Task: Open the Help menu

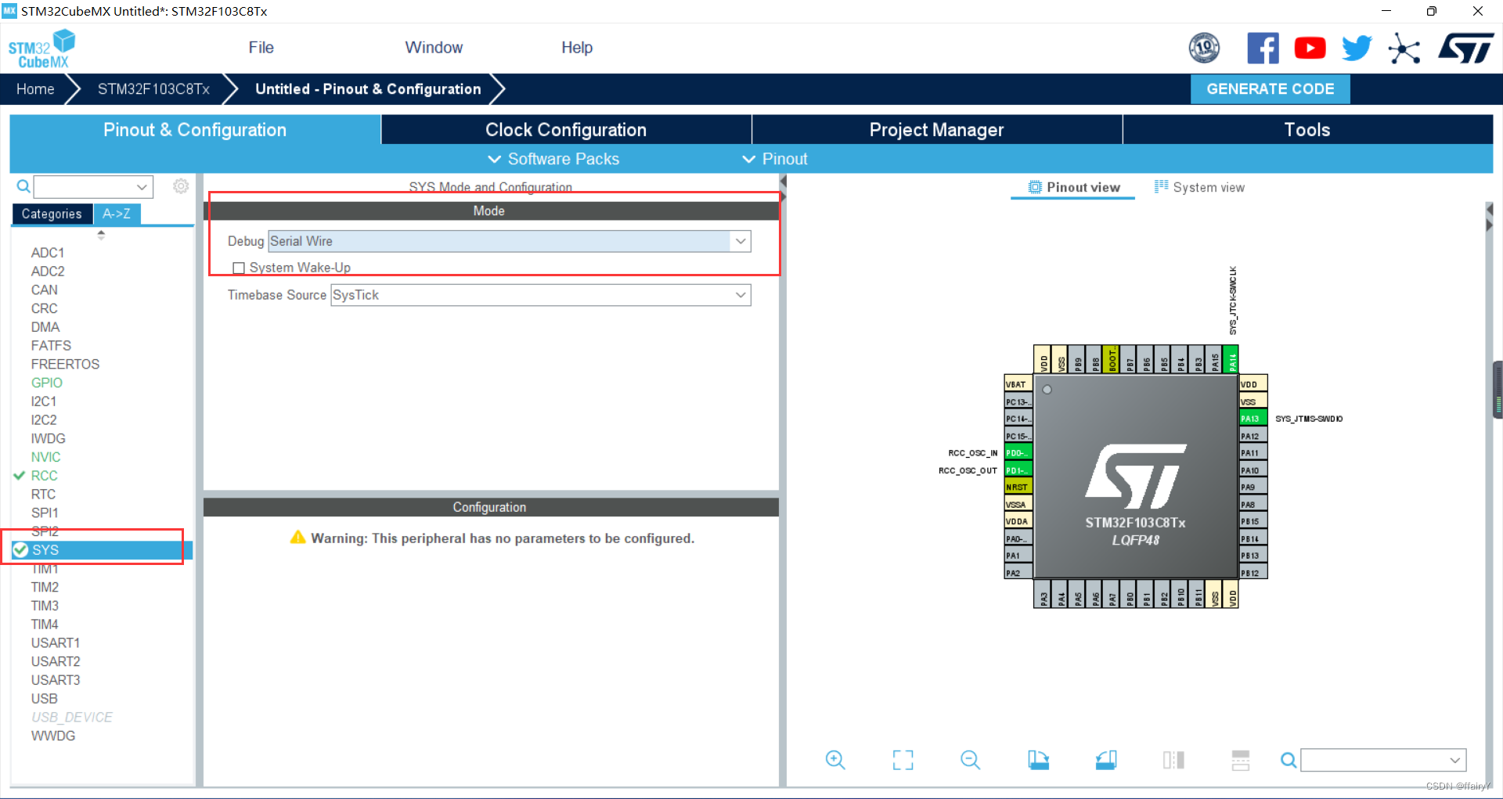Action: coord(577,48)
